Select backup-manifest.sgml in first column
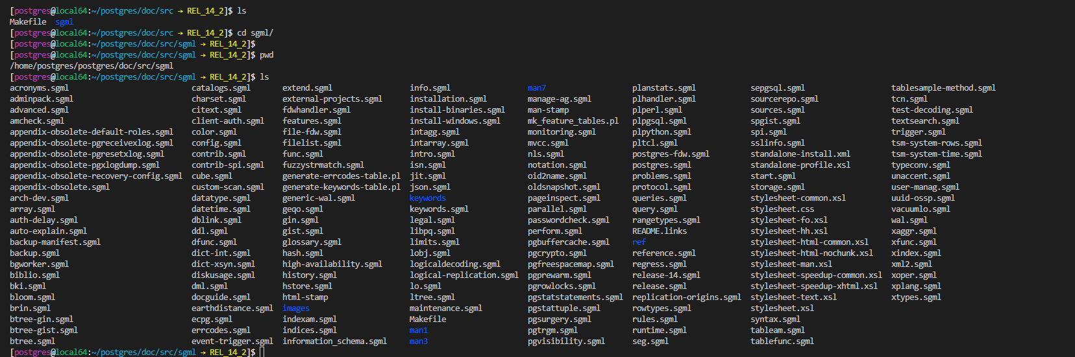1075x357 pixels. (55, 242)
